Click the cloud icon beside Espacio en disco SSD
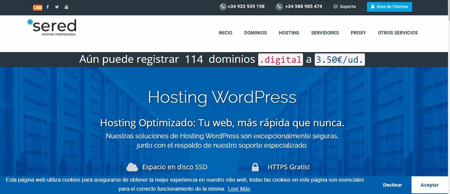This screenshot has width=450, height=194. pyautogui.click(x=132, y=167)
